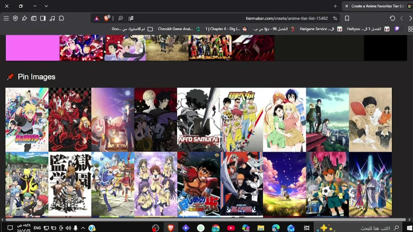
Task: Open the Extensions puzzle icon
Action: (61, 18)
